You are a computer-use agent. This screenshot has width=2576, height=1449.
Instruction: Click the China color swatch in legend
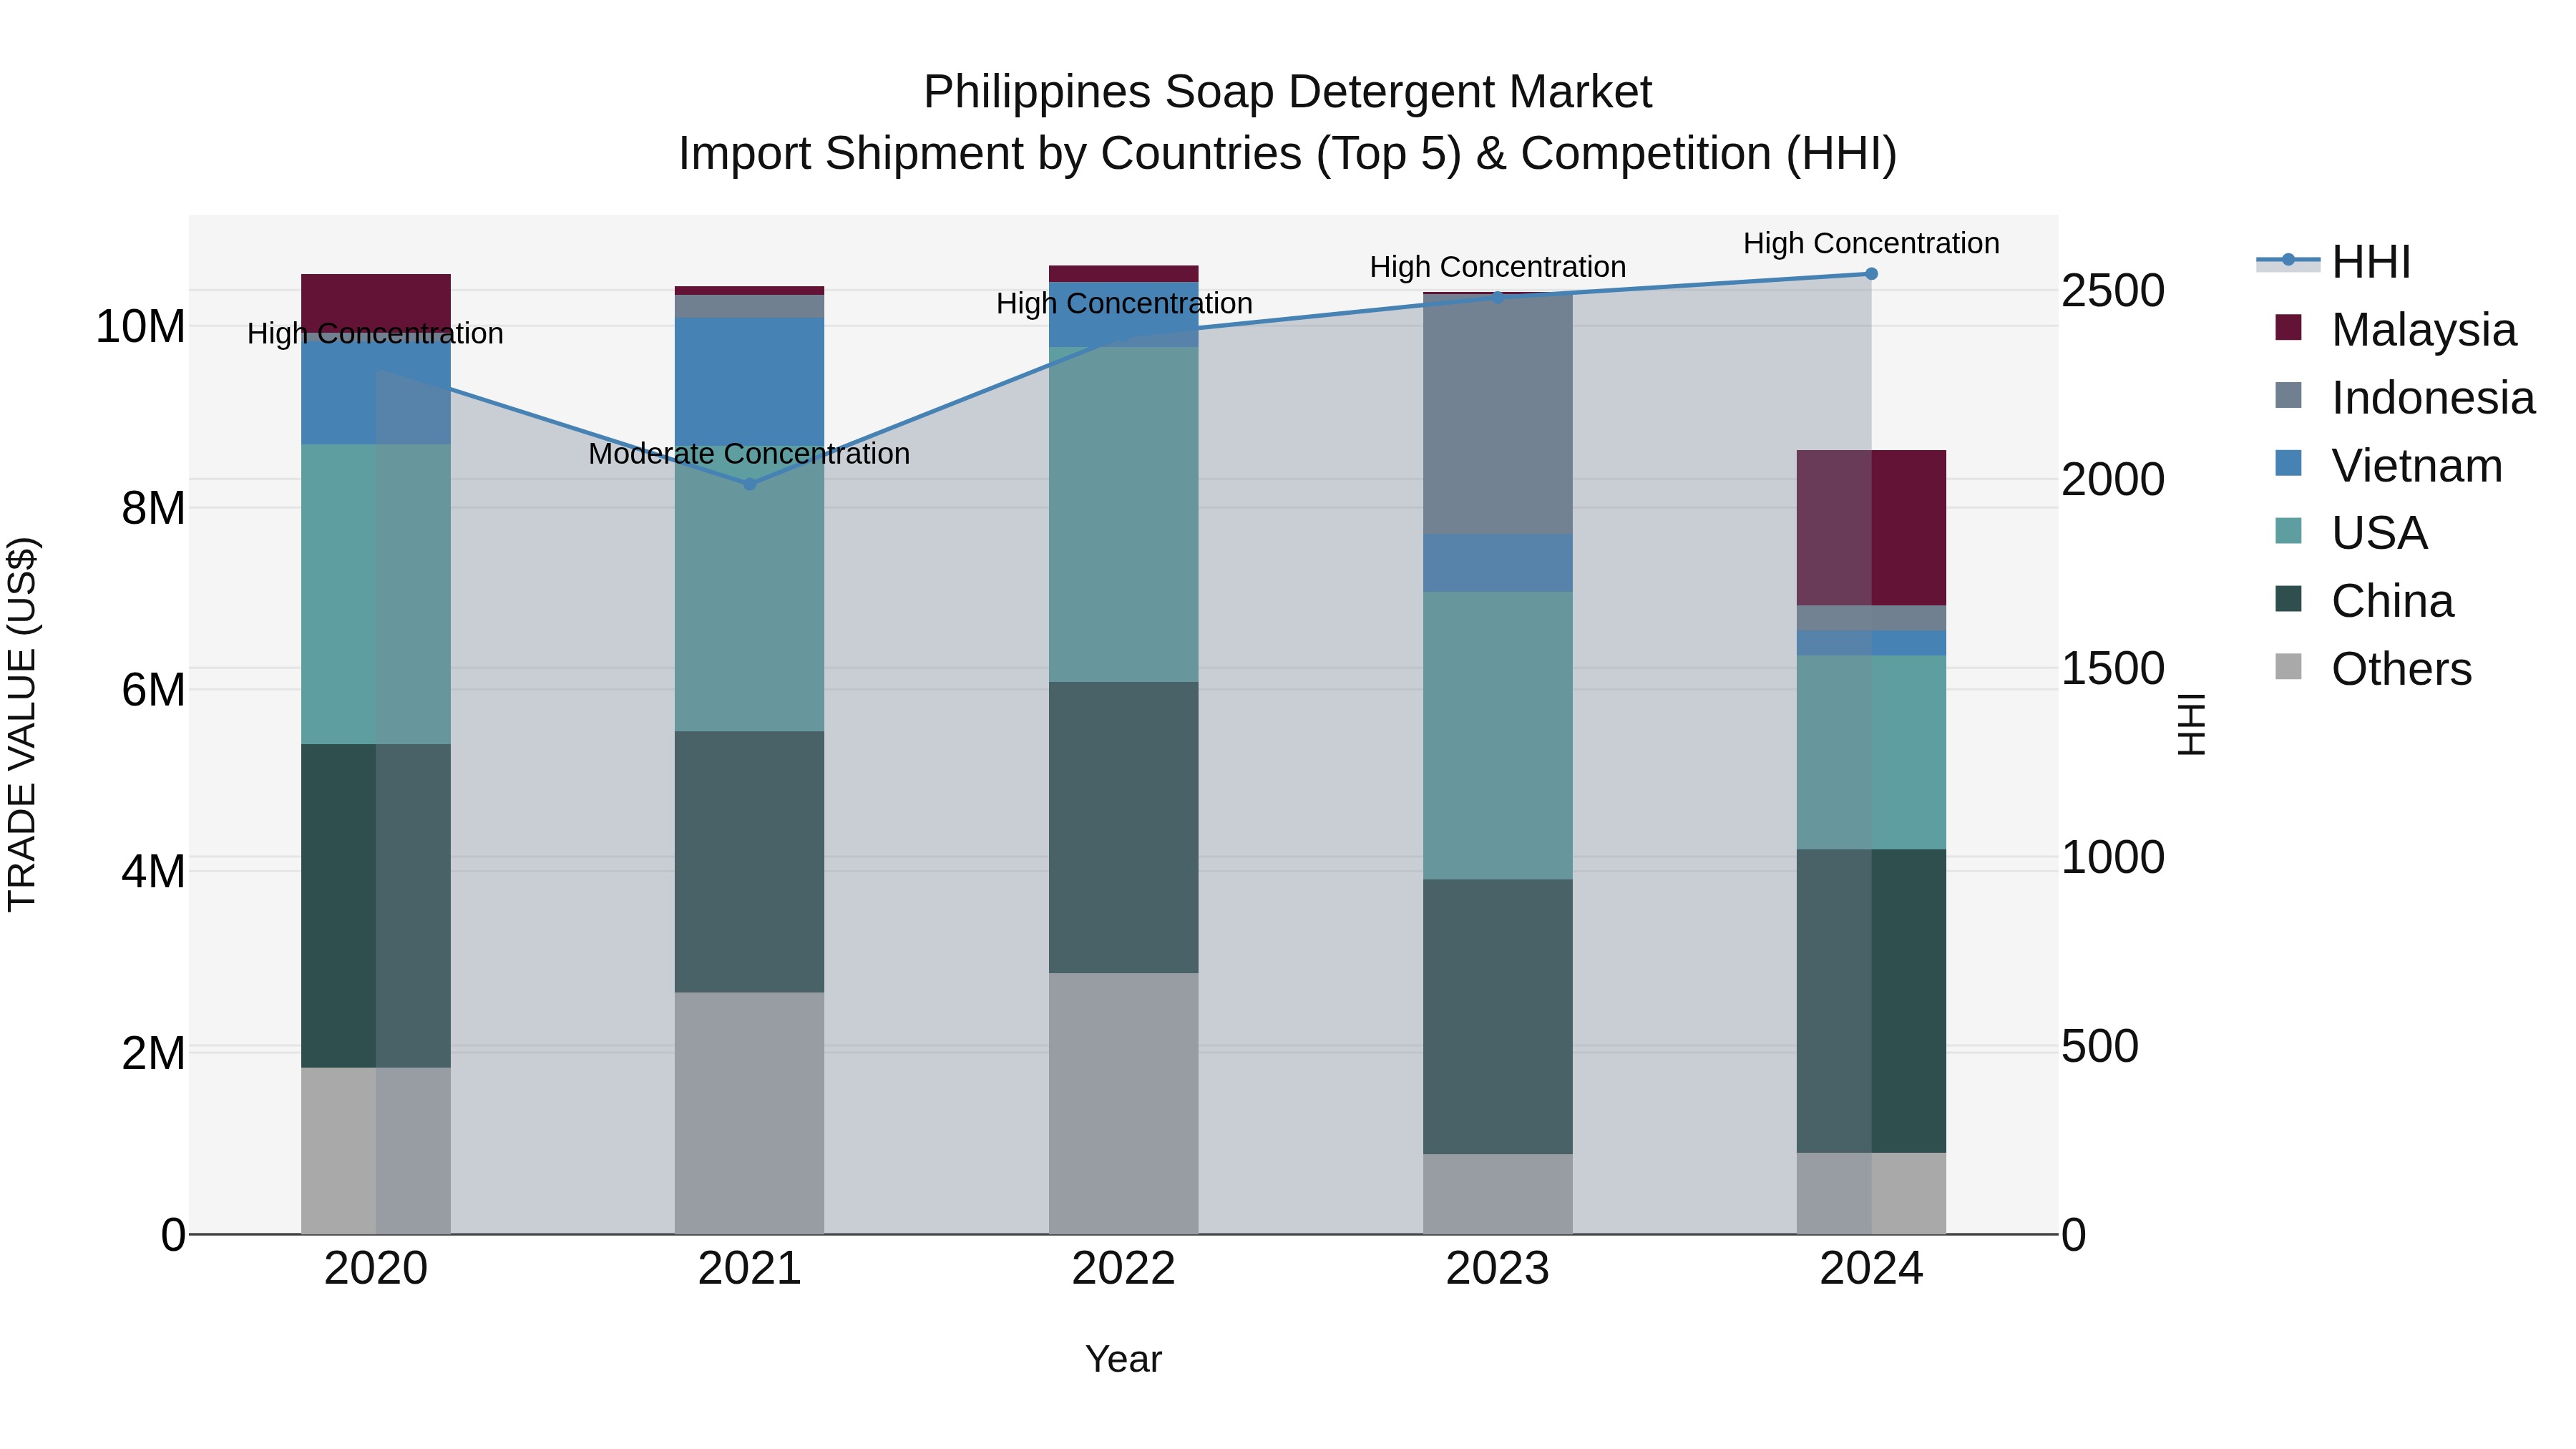[2288, 598]
